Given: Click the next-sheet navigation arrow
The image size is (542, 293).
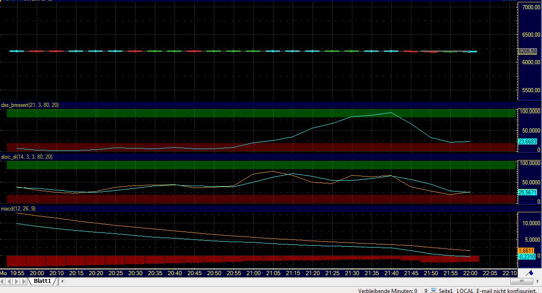Looking at the screenshot, I should point(16,281).
